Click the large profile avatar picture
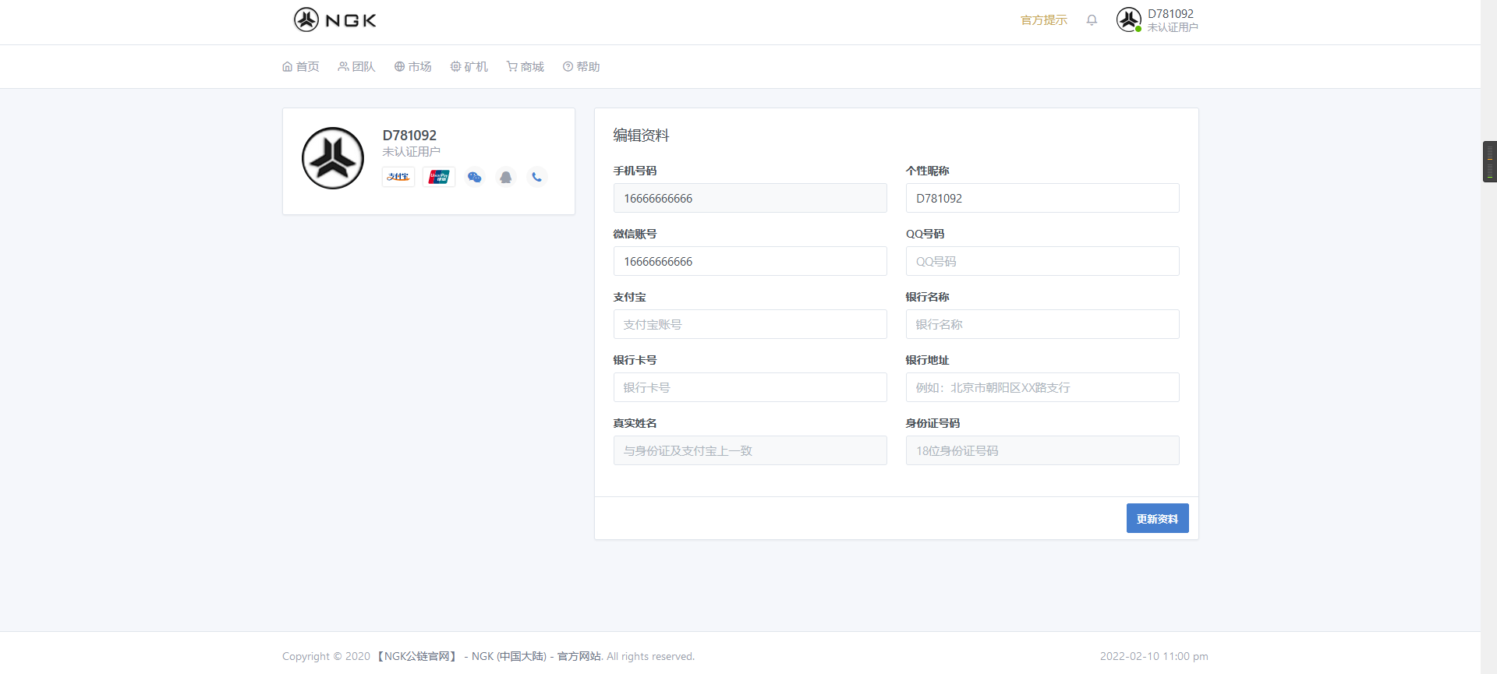The image size is (1497, 674). coord(333,158)
